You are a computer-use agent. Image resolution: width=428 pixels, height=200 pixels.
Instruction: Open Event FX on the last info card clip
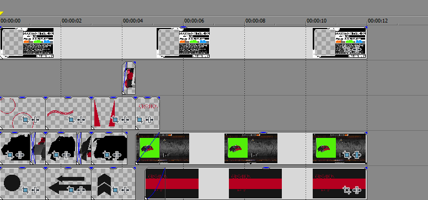356,49
